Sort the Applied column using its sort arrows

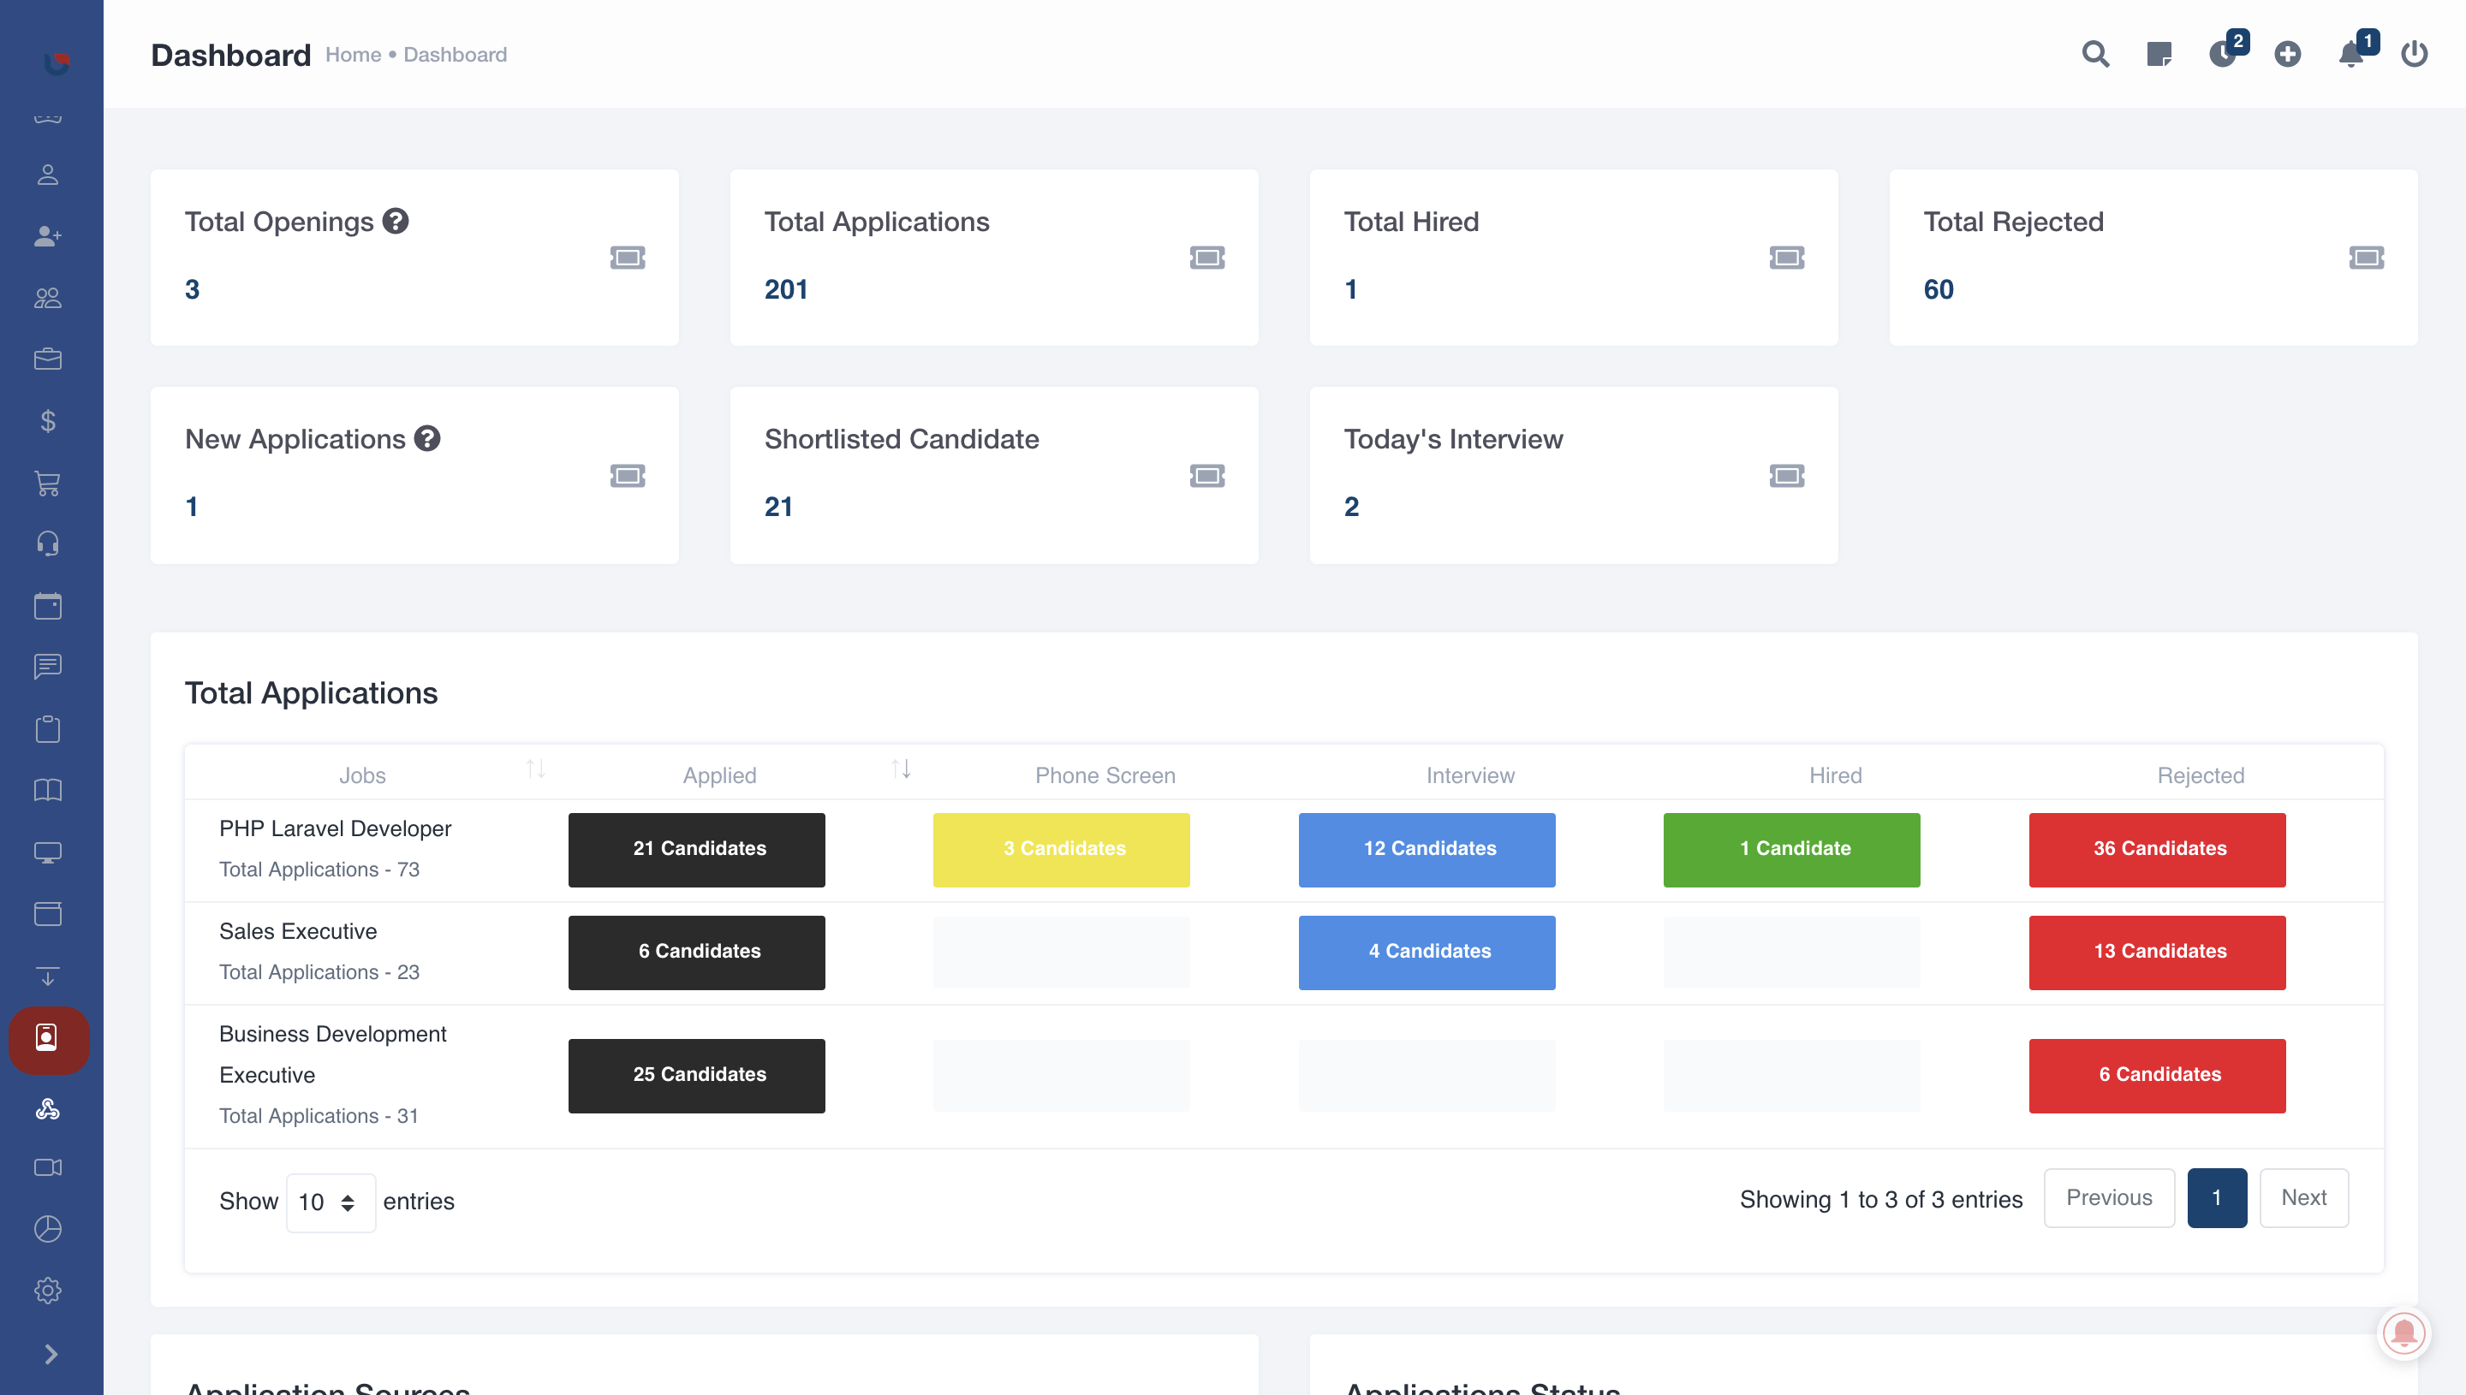[x=899, y=769]
